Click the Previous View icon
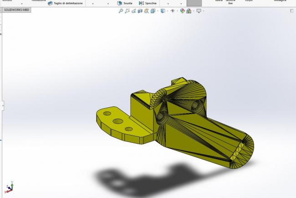 coord(135,11)
